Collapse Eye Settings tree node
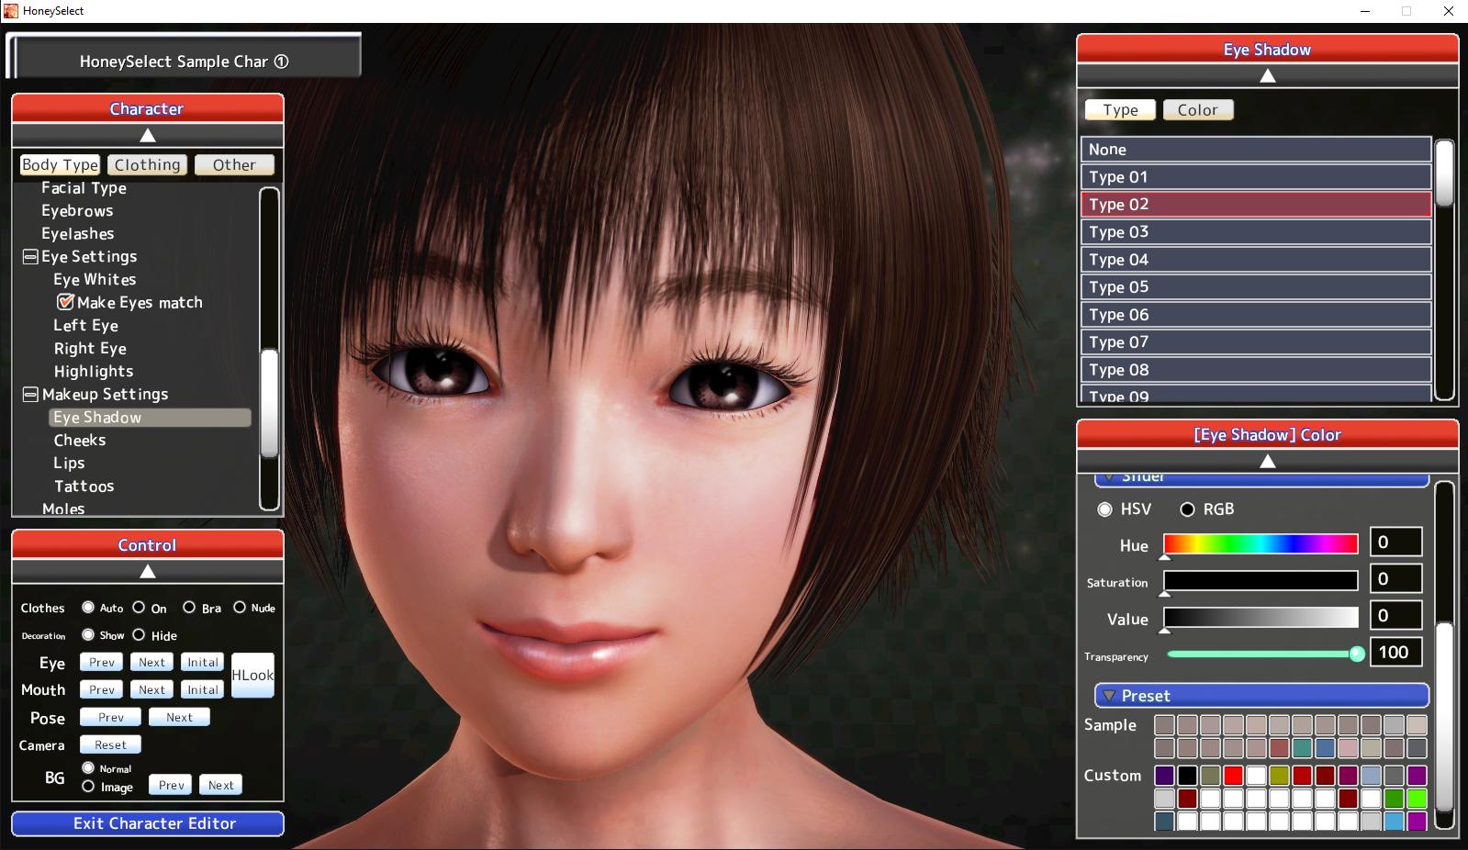This screenshot has width=1468, height=850. click(x=30, y=257)
